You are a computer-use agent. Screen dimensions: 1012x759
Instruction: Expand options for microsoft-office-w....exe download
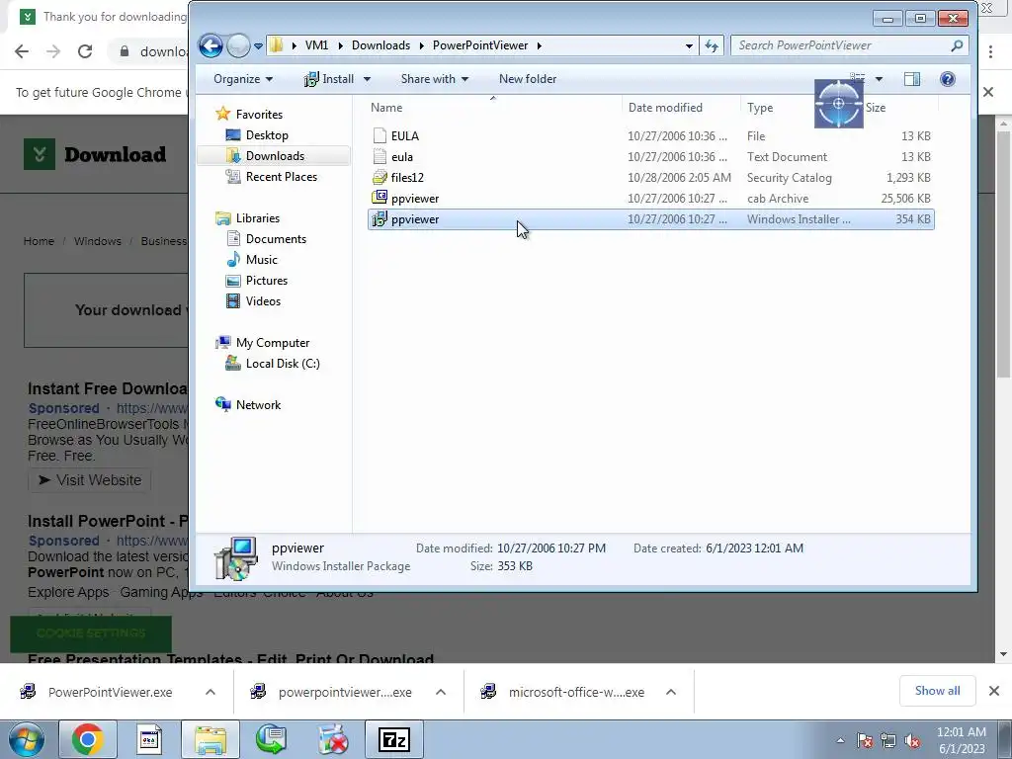tap(671, 692)
